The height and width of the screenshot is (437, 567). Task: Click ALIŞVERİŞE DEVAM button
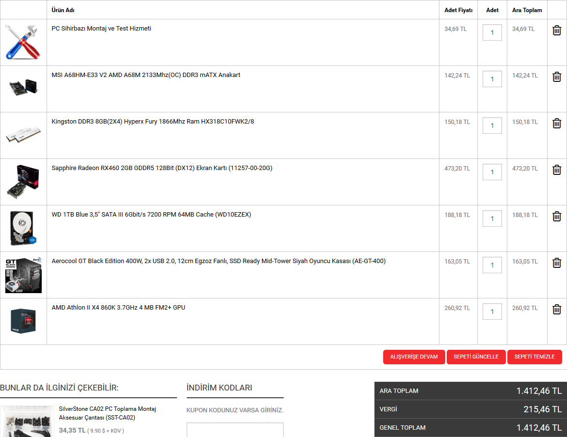(x=414, y=357)
